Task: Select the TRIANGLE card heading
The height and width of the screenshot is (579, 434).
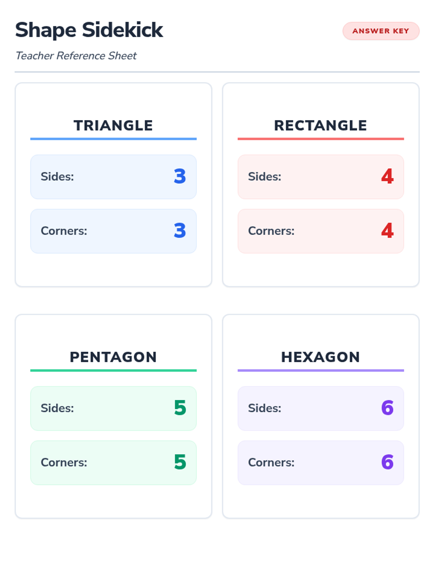Action: point(113,126)
